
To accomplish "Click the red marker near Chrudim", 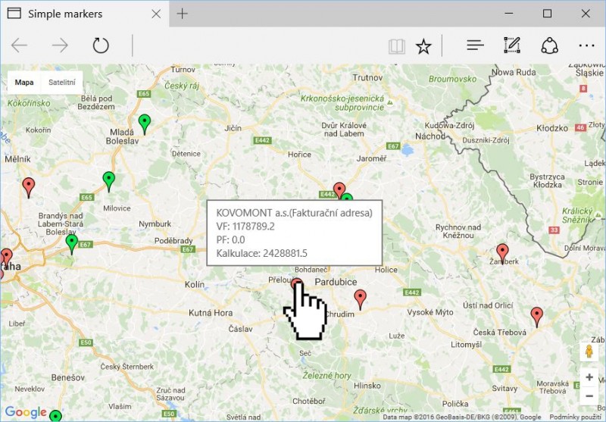I will click(361, 299).
